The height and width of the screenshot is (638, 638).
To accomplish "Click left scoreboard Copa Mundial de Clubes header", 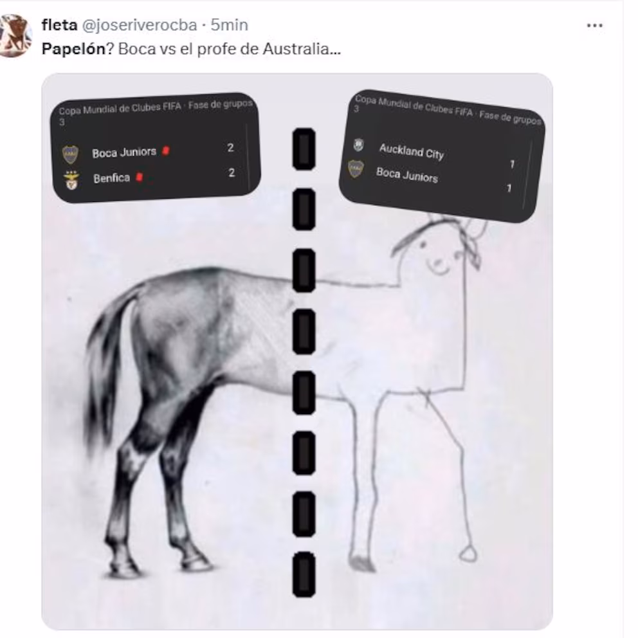I will 156,107.
